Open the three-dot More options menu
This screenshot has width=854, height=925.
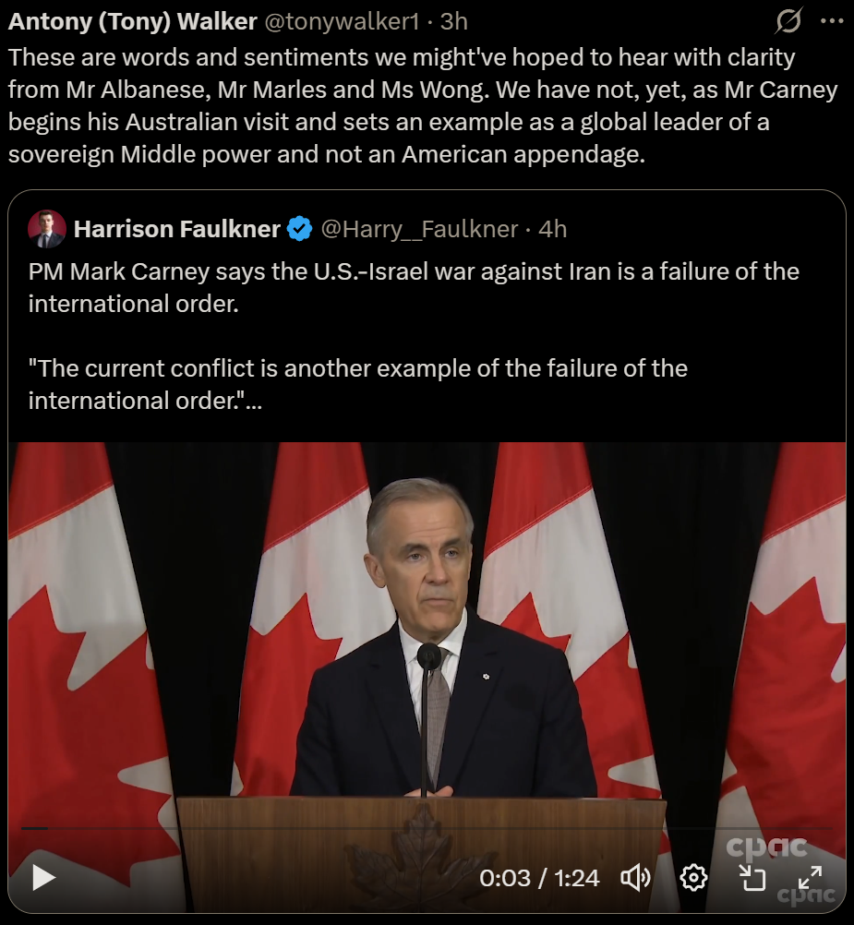click(832, 20)
